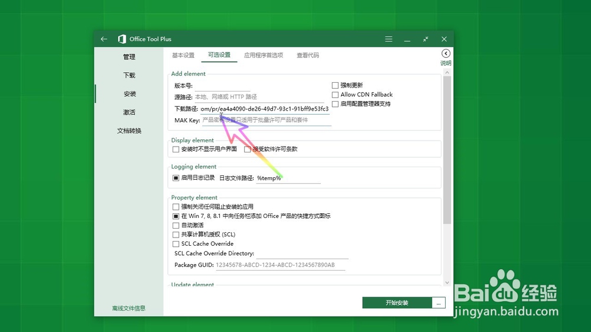591x332 pixels.
Task: Click the 离线文件信息 link
Action: [x=128, y=308]
